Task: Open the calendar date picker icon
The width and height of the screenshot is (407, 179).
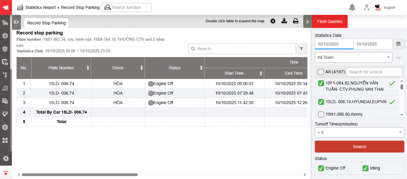Action: 398,44
